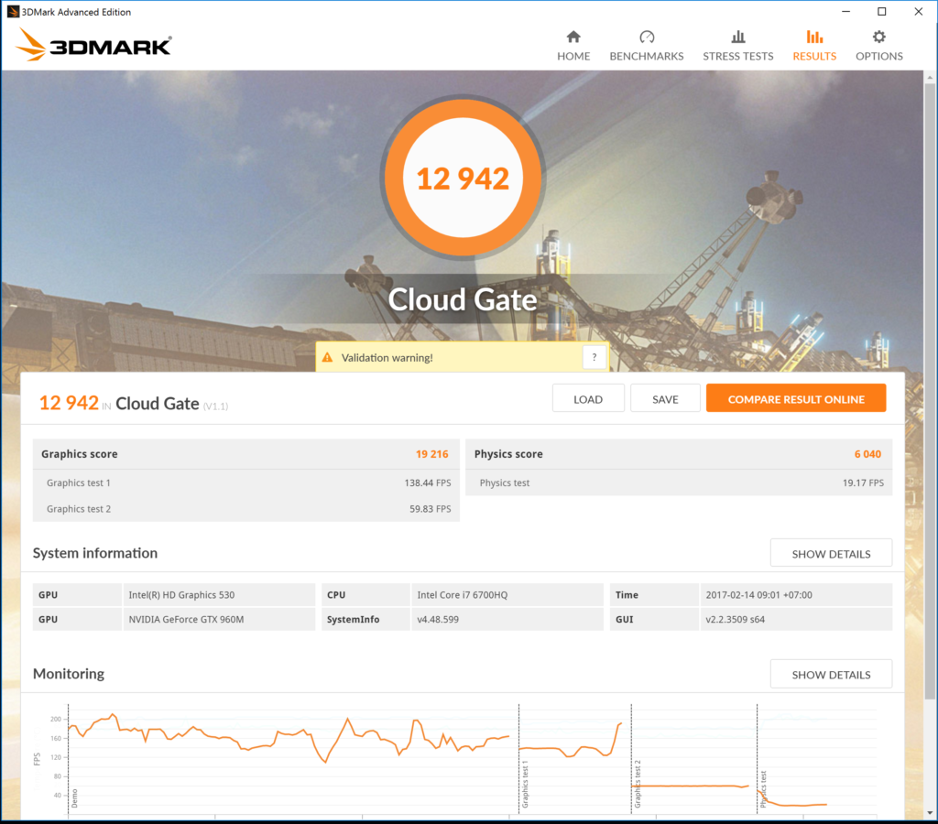938x824 pixels.
Task: Click the Physics test marker in chart
Action: 763,789
